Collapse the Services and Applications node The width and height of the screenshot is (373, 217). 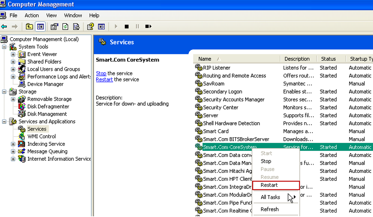point(4,121)
